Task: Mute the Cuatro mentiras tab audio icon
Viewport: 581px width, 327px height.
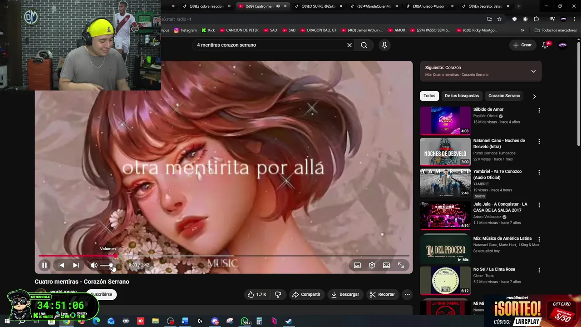Action: pyautogui.click(x=278, y=6)
